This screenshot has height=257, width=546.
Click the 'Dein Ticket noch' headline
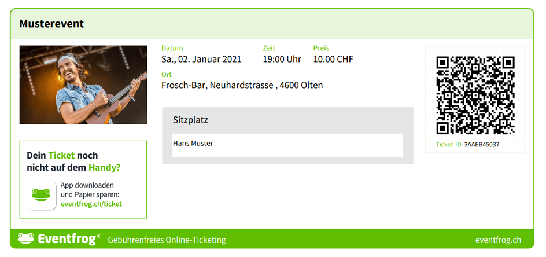click(62, 156)
